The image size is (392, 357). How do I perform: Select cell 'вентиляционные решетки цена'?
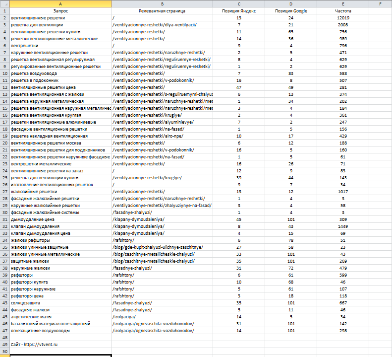point(60,87)
